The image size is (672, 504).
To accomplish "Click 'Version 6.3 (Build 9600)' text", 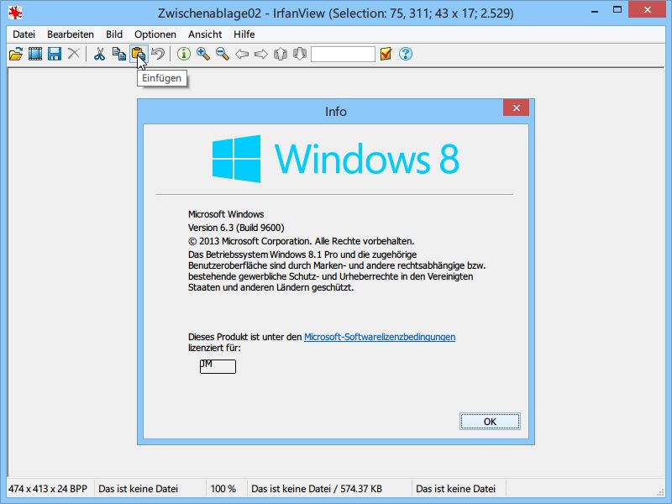I will [x=236, y=228].
